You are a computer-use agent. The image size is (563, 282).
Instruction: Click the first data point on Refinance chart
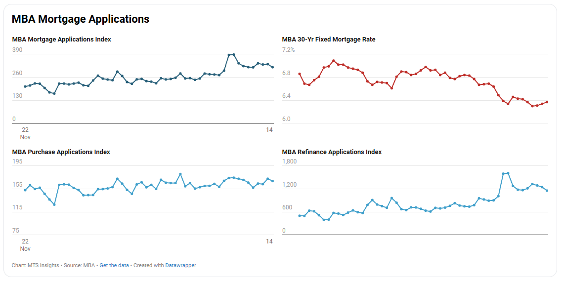(x=300, y=216)
